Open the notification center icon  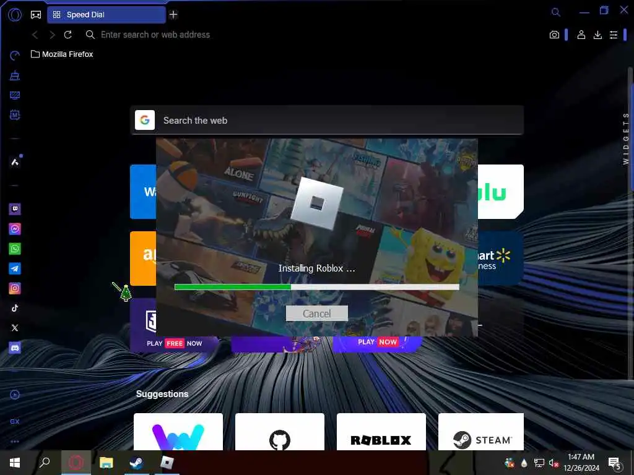(614, 463)
